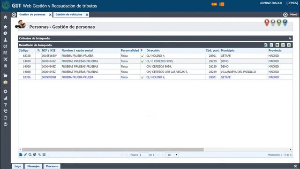300x169 pixels.
Task: Click the magnifier view icon in grid footer
Action: (30, 154)
